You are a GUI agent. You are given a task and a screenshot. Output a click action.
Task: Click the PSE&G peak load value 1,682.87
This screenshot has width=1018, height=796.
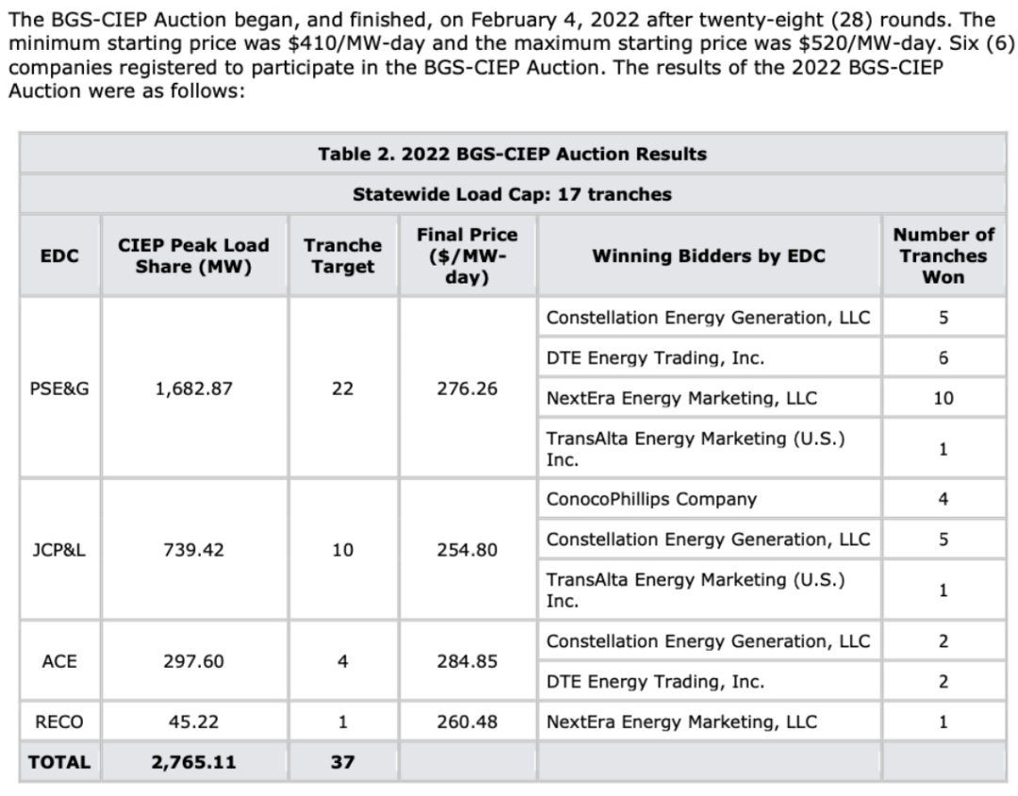(193, 388)
